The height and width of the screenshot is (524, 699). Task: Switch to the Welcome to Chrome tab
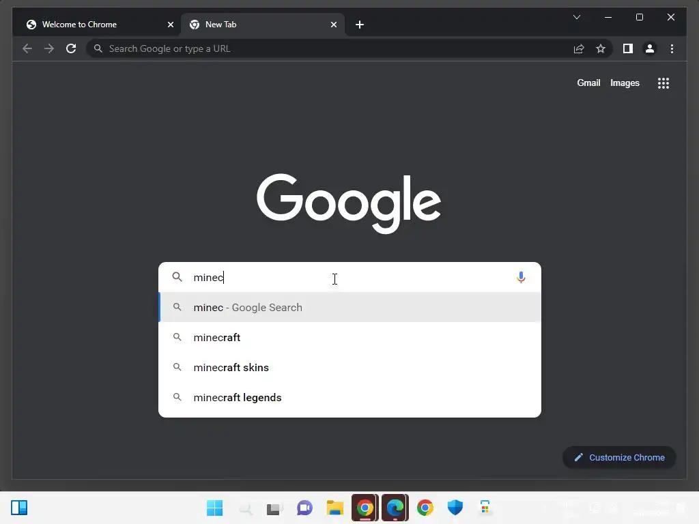point(97,25)
